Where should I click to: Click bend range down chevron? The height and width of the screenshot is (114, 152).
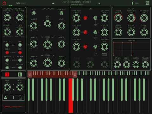pos(14,89)
